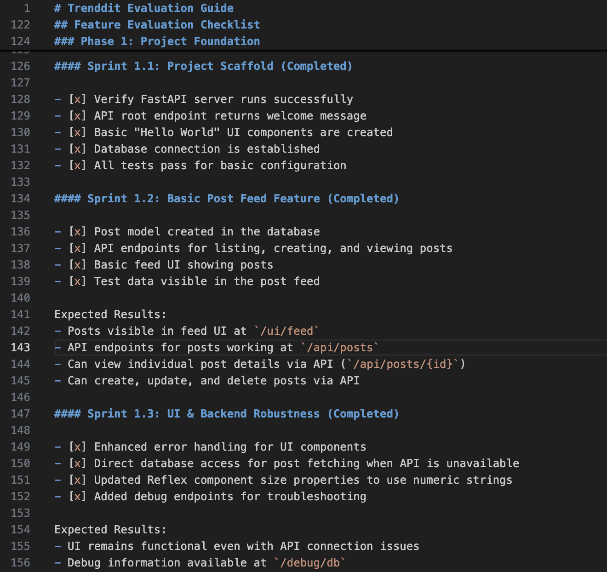Click the Sprint 1.3: UI & Backend Robustness heading
Screen dimensions: 607x572
226,414
